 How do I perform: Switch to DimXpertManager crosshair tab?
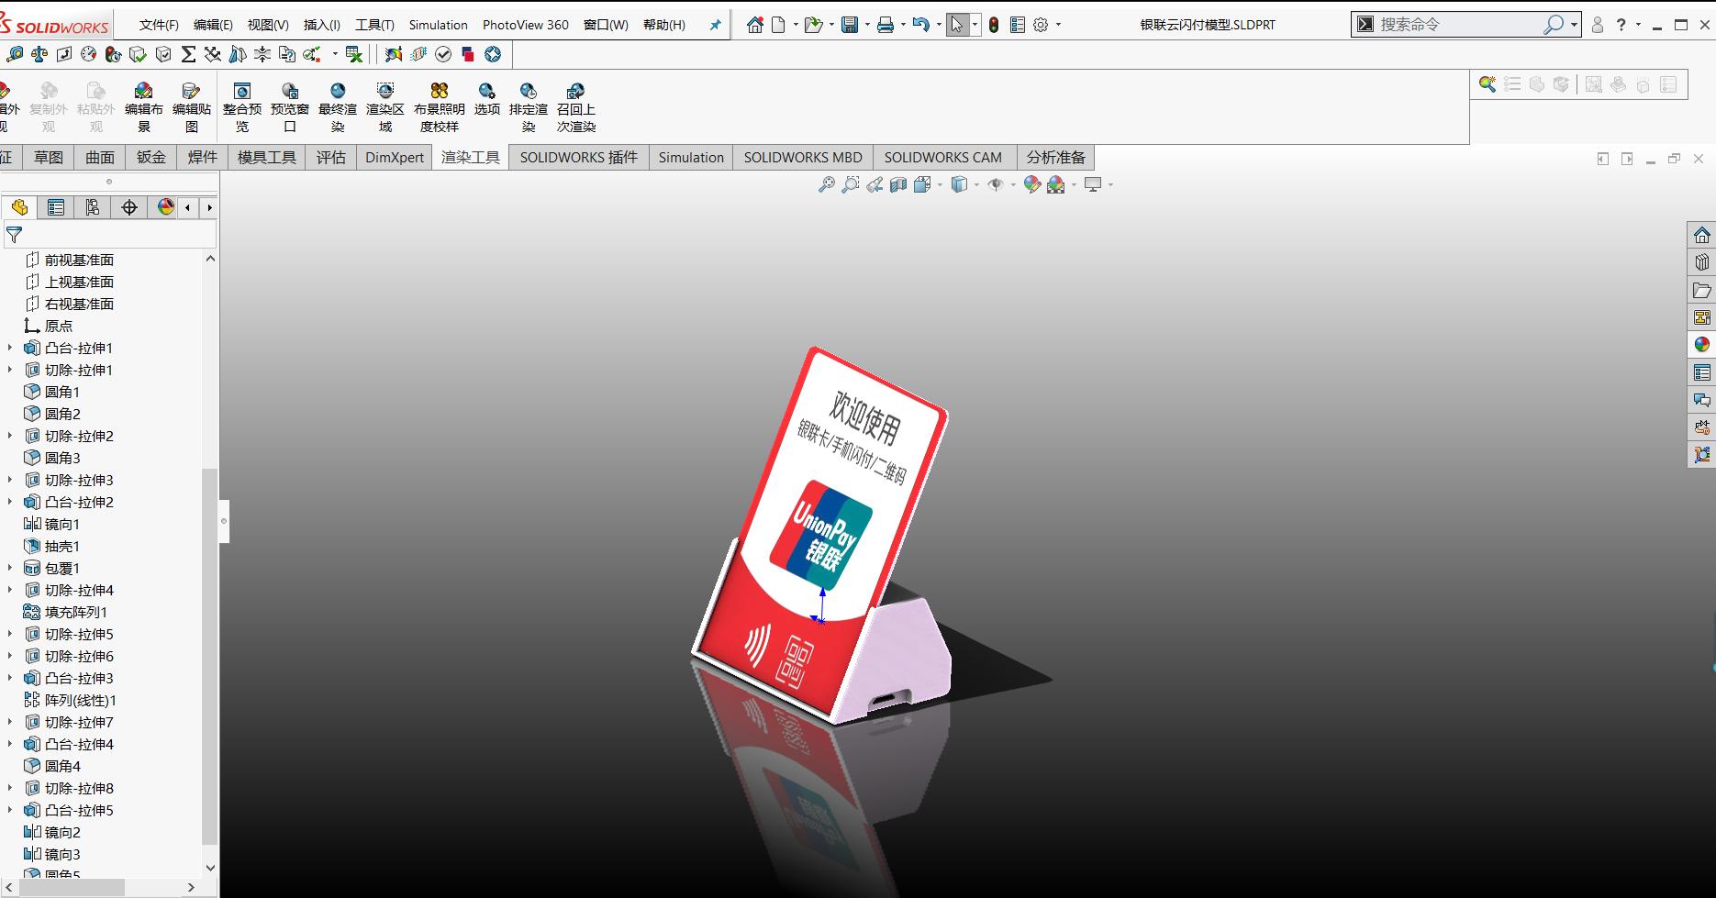(129, 207)
